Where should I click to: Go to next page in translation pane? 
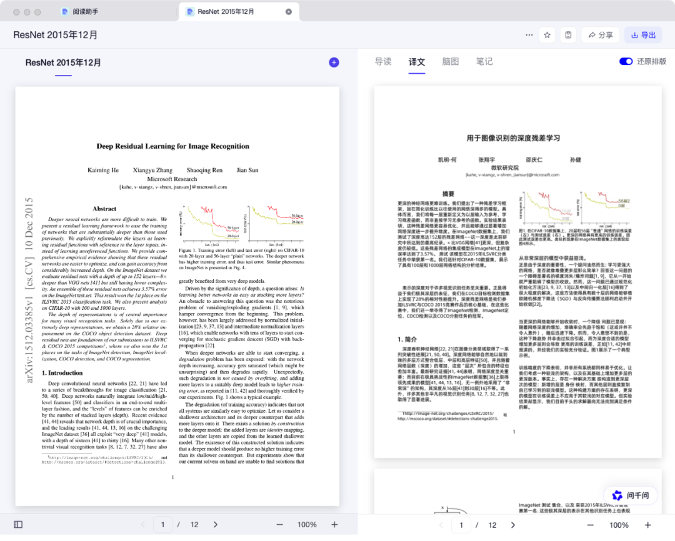(x=512, y=525)
